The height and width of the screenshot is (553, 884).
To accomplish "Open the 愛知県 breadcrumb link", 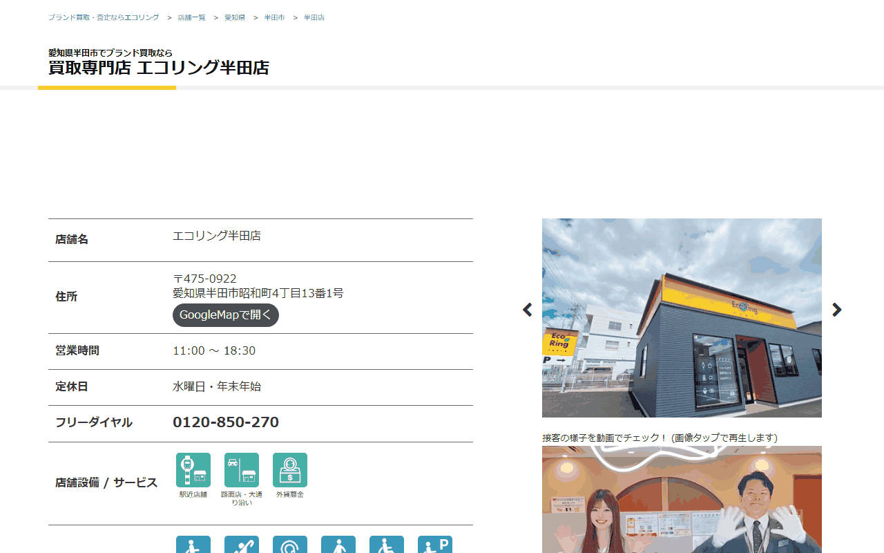I will [x=235, y=17].
